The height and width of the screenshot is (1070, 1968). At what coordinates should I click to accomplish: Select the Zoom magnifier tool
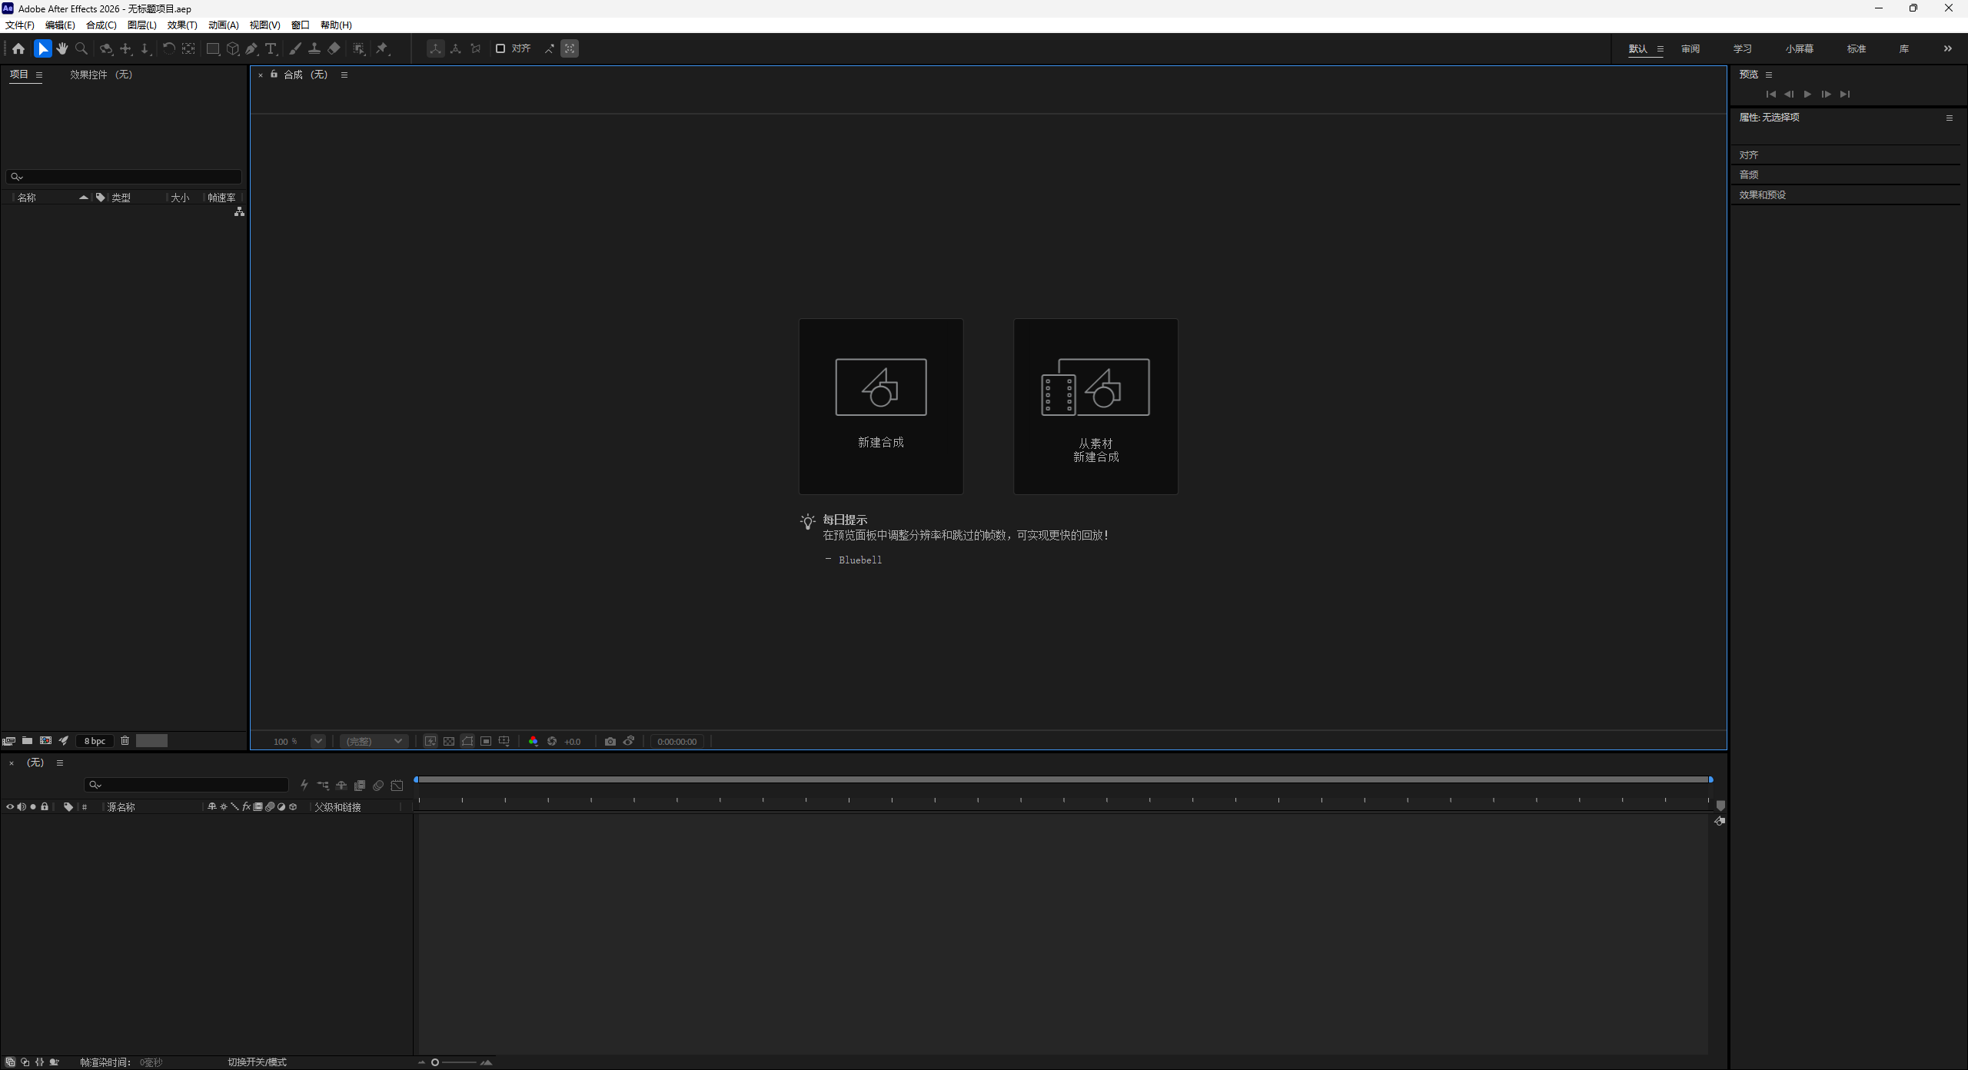(x=81, y=48)
